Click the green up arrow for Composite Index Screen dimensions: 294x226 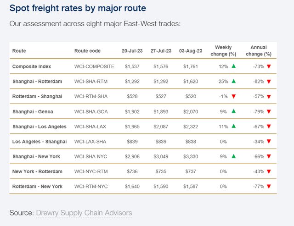click(234, 66)
